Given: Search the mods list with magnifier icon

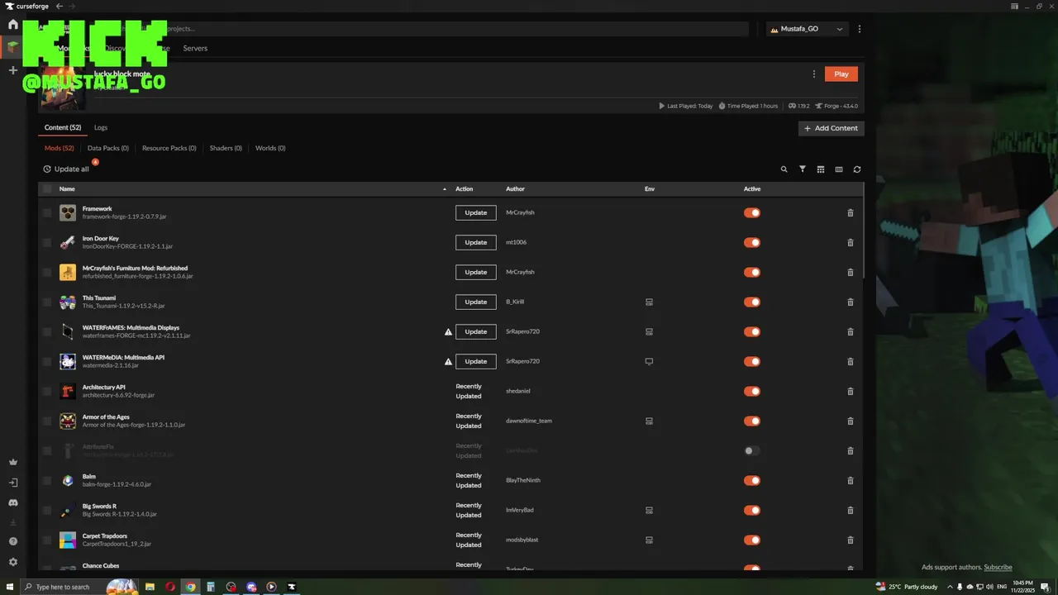Looking at the screenshot, I should 784,169.
